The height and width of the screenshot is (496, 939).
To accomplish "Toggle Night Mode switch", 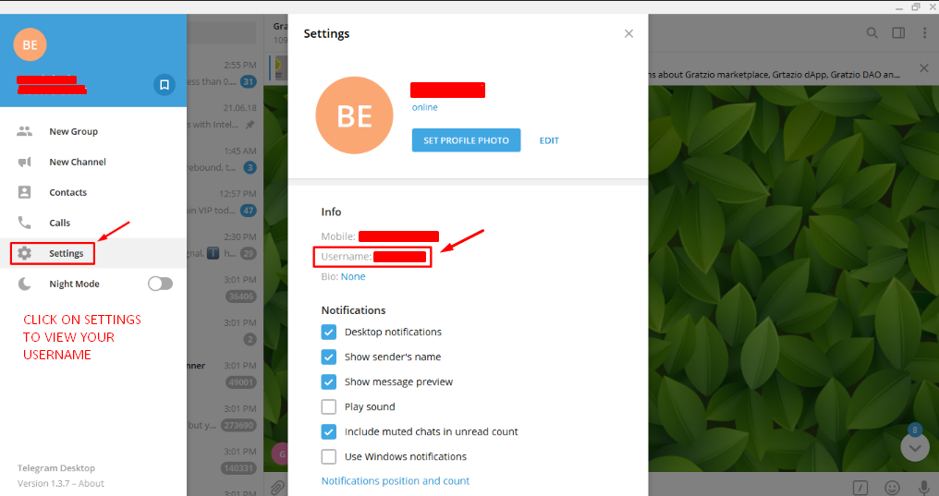I will [x=161, y=284].
